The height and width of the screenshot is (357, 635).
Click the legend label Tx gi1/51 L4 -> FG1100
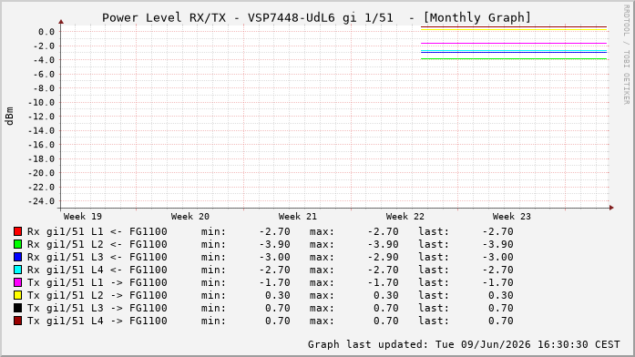pos(97,321)
